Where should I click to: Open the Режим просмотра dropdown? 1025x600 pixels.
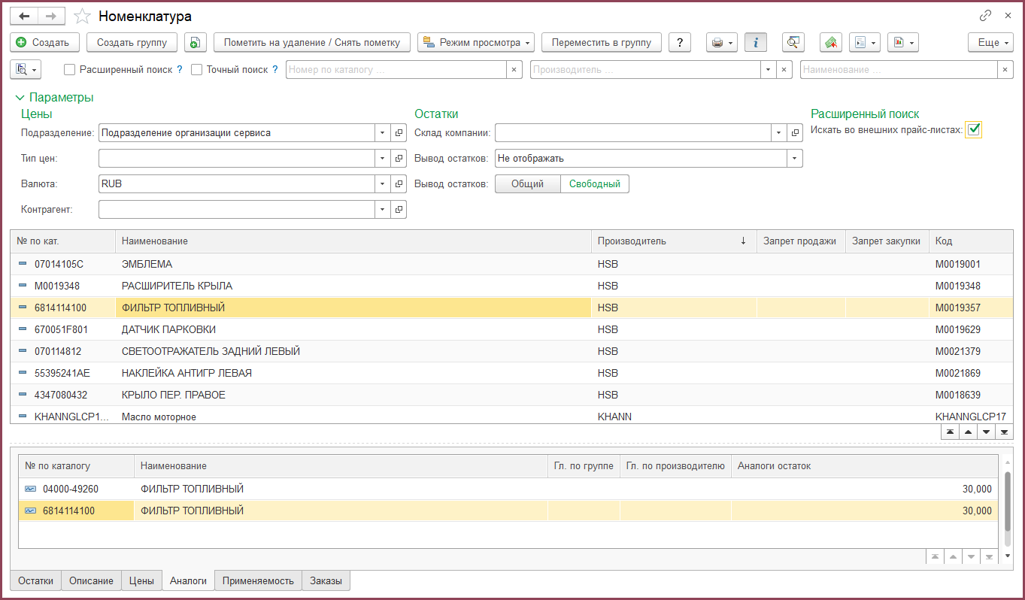coord(476,43)
